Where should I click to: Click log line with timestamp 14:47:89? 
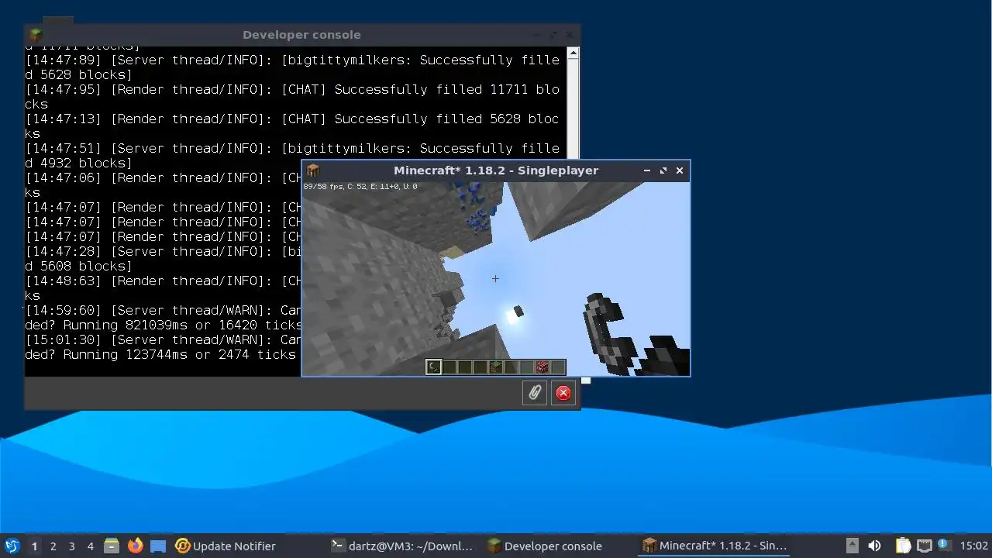point(292,67)
